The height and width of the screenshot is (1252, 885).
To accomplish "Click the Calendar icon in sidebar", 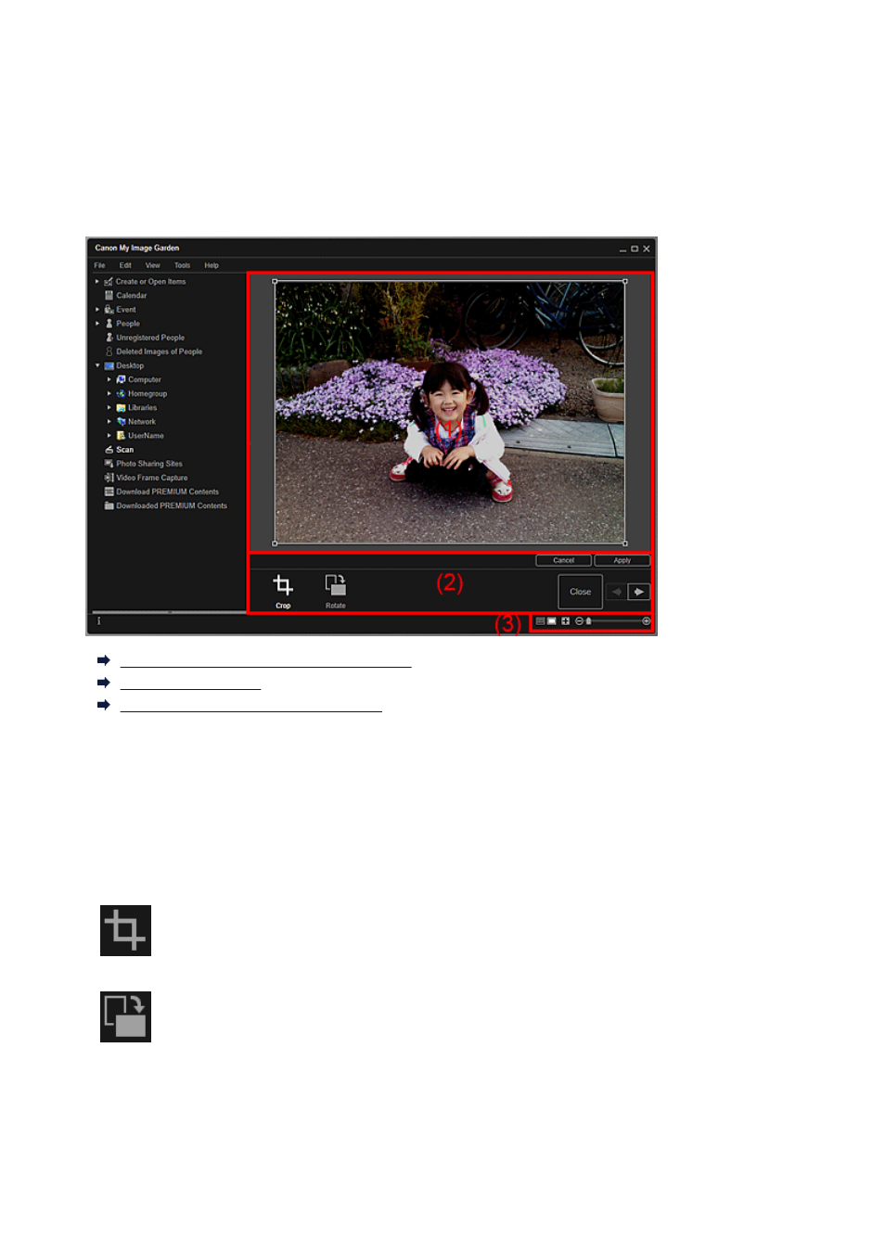I will click(x=109, y=296).
